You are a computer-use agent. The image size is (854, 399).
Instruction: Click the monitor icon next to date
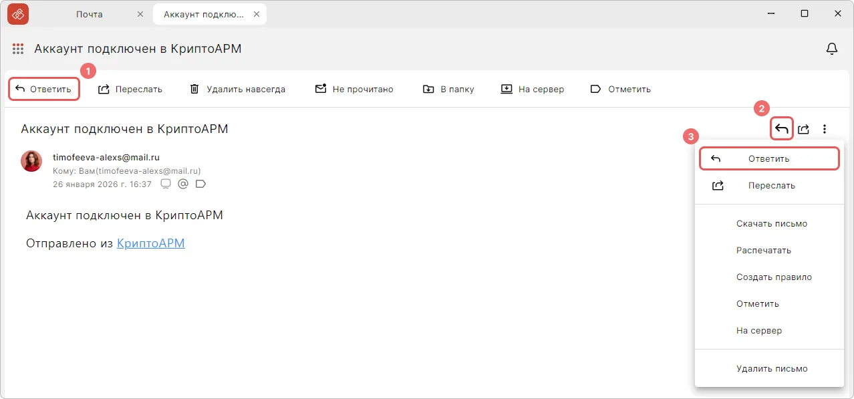tap(166, 184)
